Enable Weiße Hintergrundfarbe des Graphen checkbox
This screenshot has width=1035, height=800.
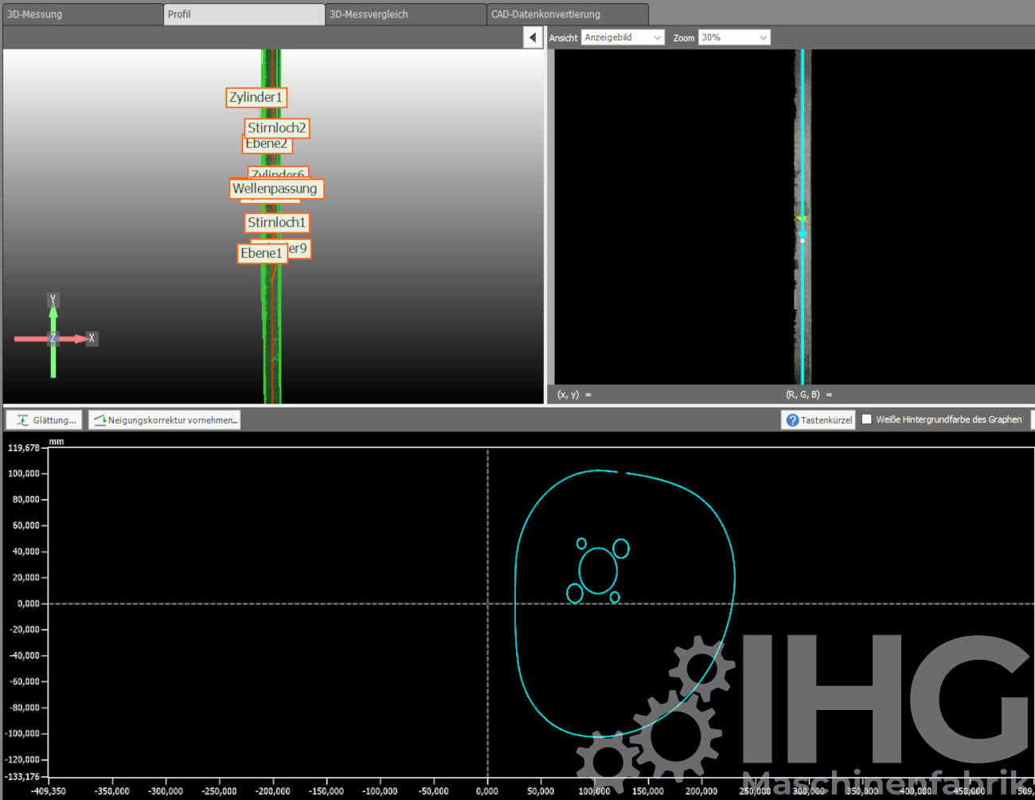tap(867, 420)
